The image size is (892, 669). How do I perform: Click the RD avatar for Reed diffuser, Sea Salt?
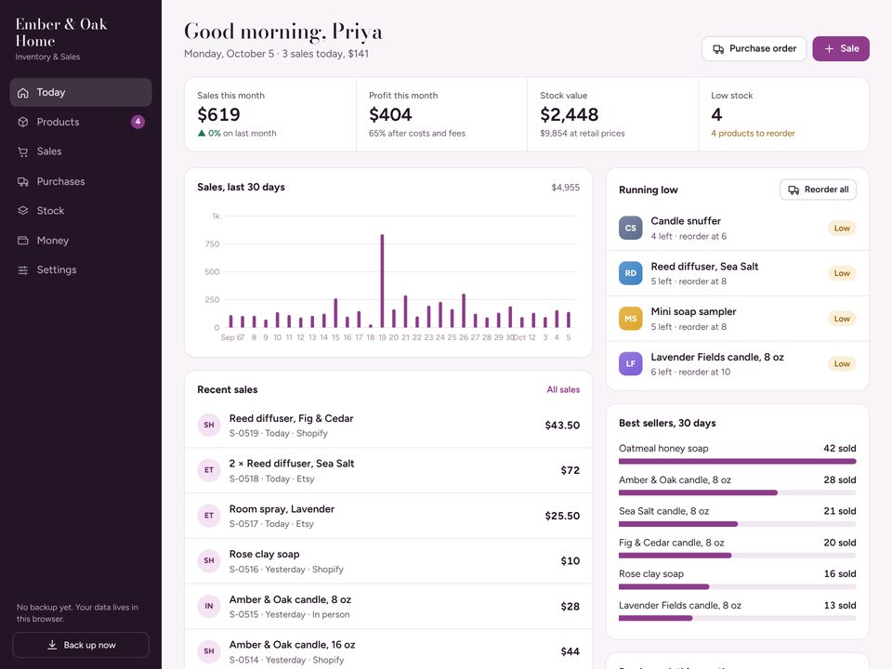click(630, 273)
